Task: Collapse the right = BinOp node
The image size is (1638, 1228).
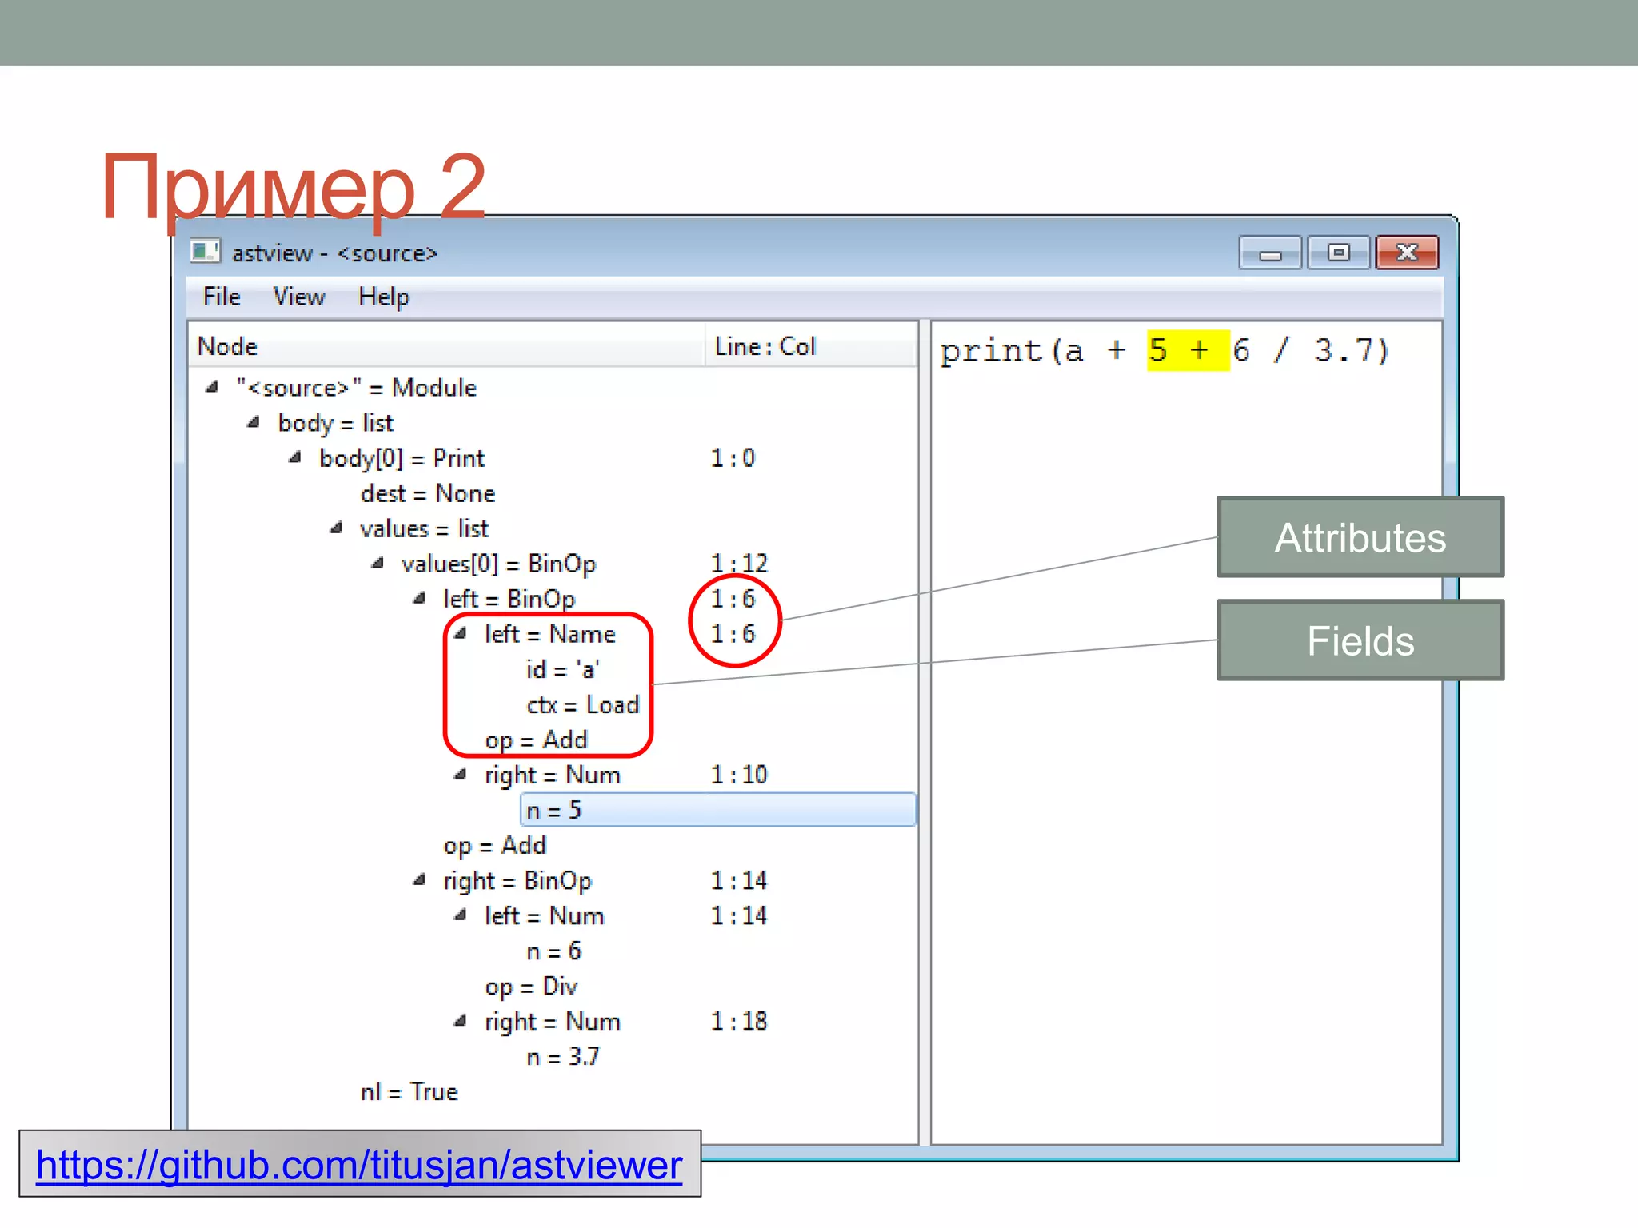Action: tap(419, 879)
